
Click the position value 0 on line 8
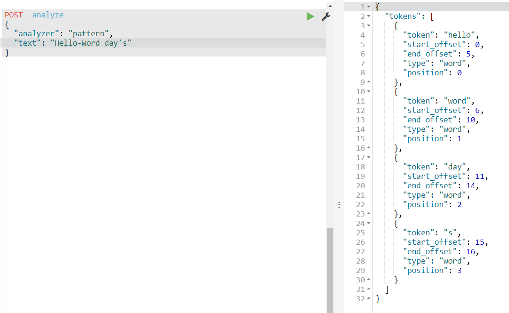[x=460, y=72]
